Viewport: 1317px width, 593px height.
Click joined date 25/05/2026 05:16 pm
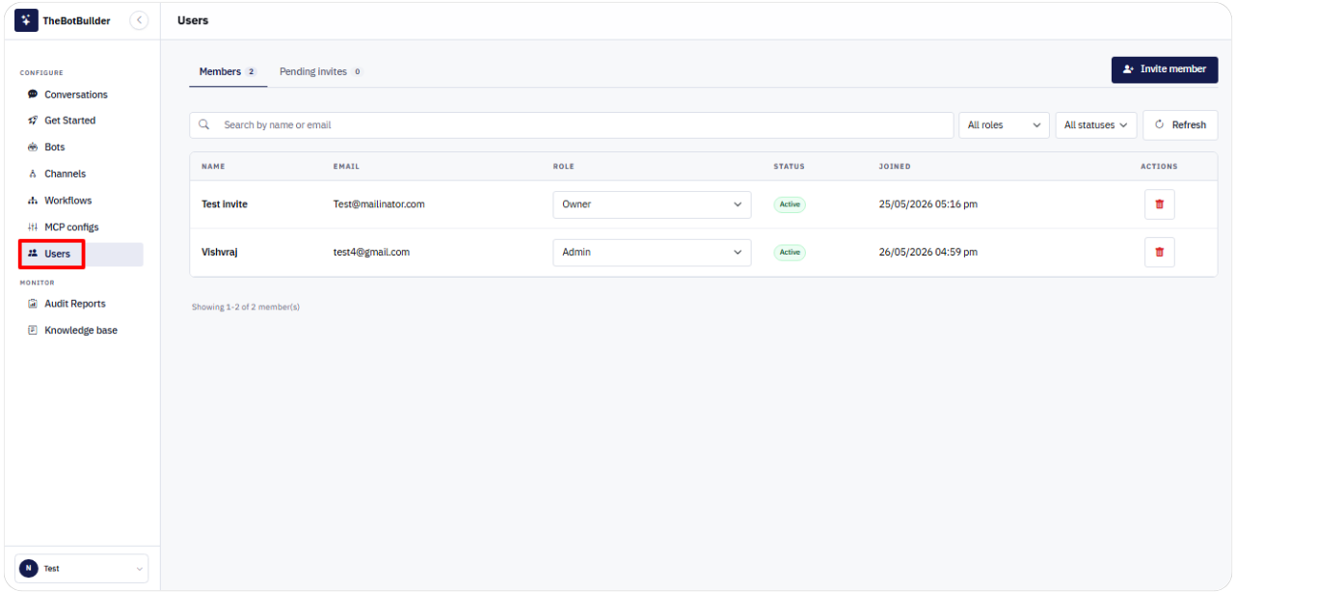coord(927,204)
